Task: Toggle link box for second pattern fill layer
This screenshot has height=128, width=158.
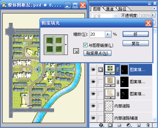Action: (100, 82)
